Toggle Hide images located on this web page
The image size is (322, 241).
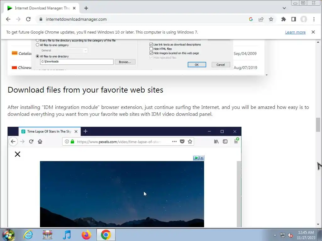[151, 53]
